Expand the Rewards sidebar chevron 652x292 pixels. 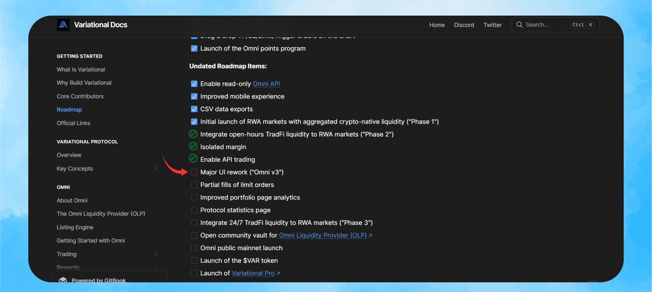(156, 267)
